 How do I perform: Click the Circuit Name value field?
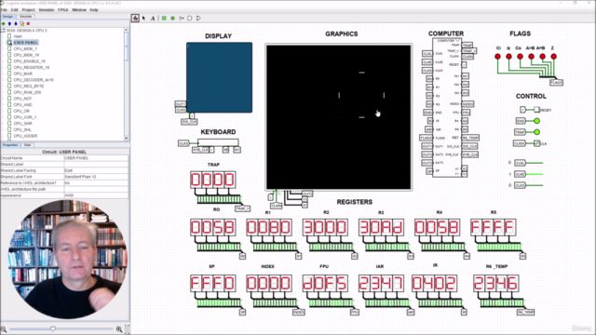[96, 158]
